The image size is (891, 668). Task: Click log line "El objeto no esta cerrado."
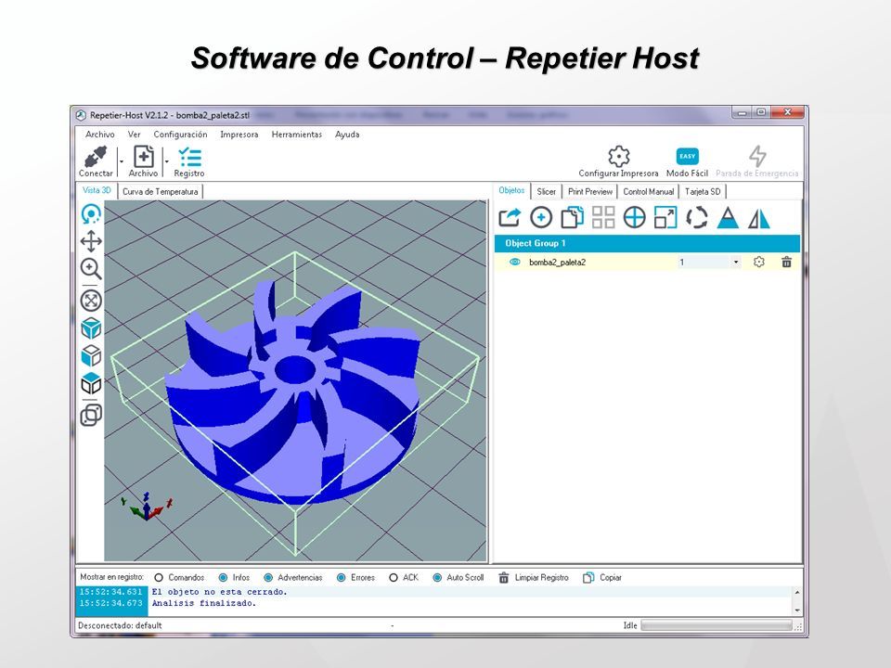point(219,592)
